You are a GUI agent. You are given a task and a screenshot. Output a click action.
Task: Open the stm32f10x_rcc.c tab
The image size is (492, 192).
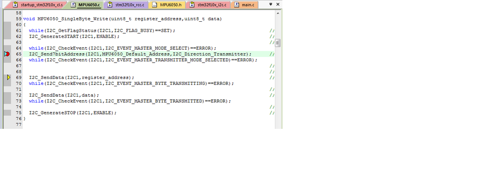click(126, 5)
